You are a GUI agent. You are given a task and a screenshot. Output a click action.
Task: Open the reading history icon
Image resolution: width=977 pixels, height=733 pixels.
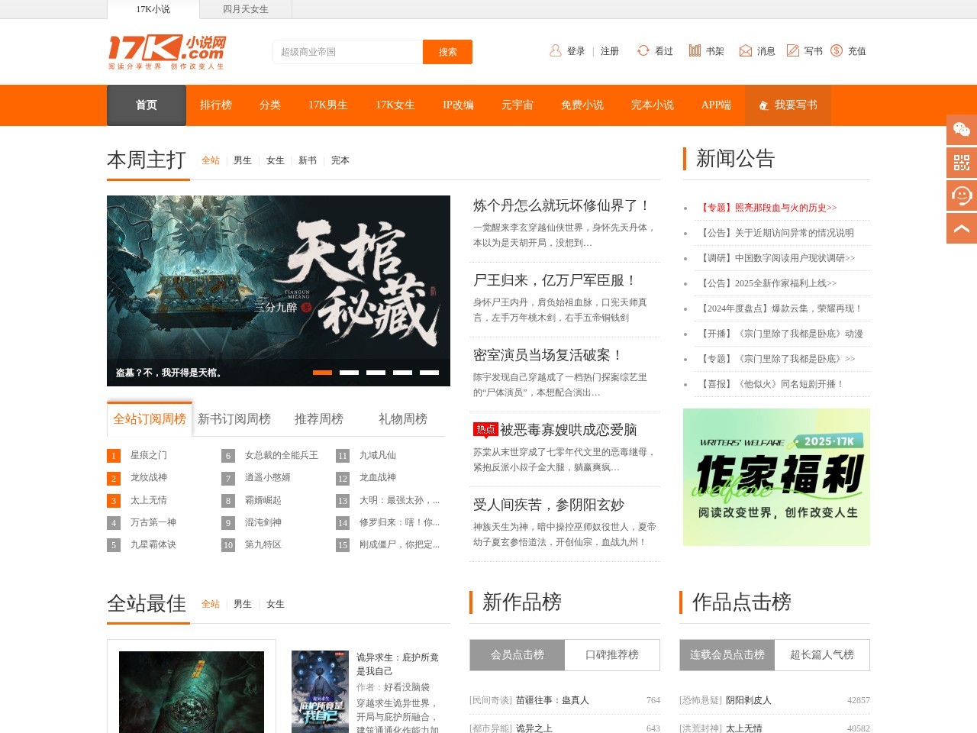coord(643,51)
